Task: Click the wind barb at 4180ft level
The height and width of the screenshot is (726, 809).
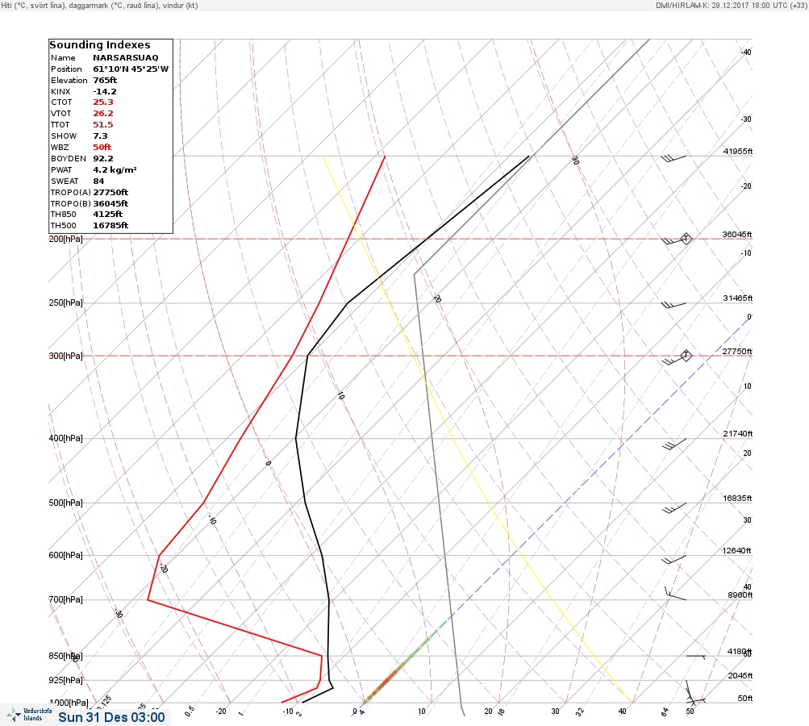Action: (695, 657)
